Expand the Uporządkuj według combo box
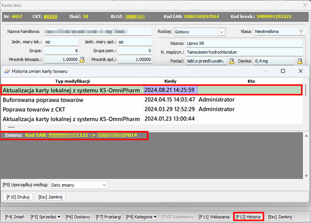 (x=104, y=185)
